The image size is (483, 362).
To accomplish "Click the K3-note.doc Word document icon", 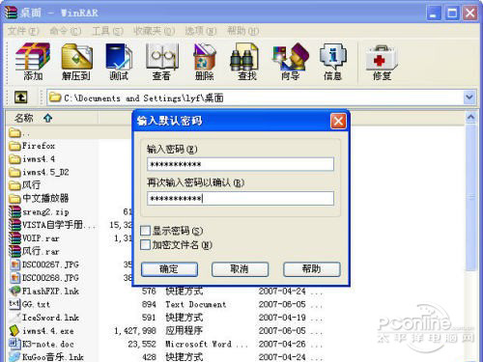I will 14,344.
